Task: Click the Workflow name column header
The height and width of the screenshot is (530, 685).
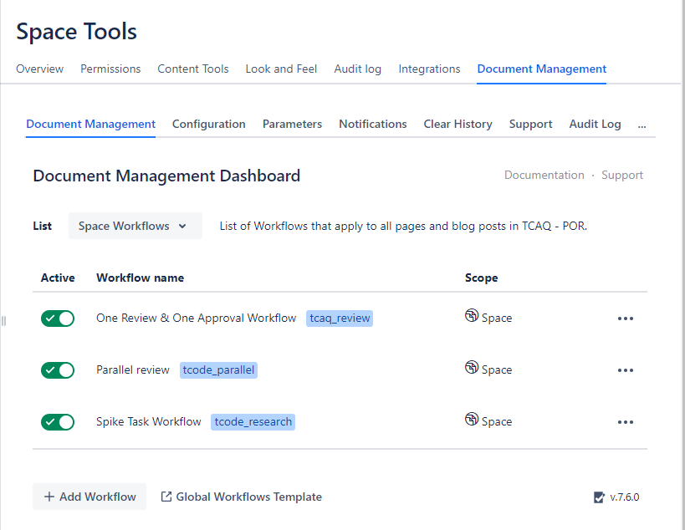Action: pyautogui.click(x=140, y=278)
